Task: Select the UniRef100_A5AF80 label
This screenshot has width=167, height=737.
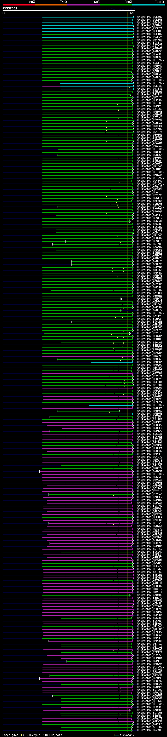Action: [150, 69]
